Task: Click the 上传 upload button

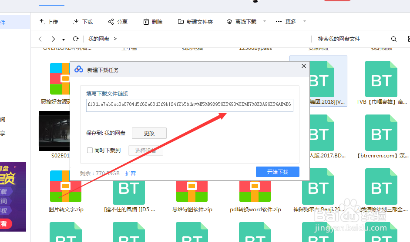Action: 48,22
